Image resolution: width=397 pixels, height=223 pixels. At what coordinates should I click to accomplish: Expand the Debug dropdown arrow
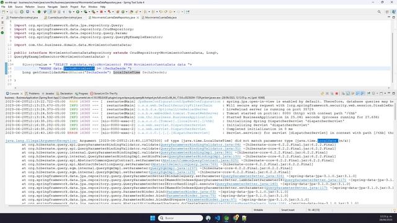pos(73,12)
